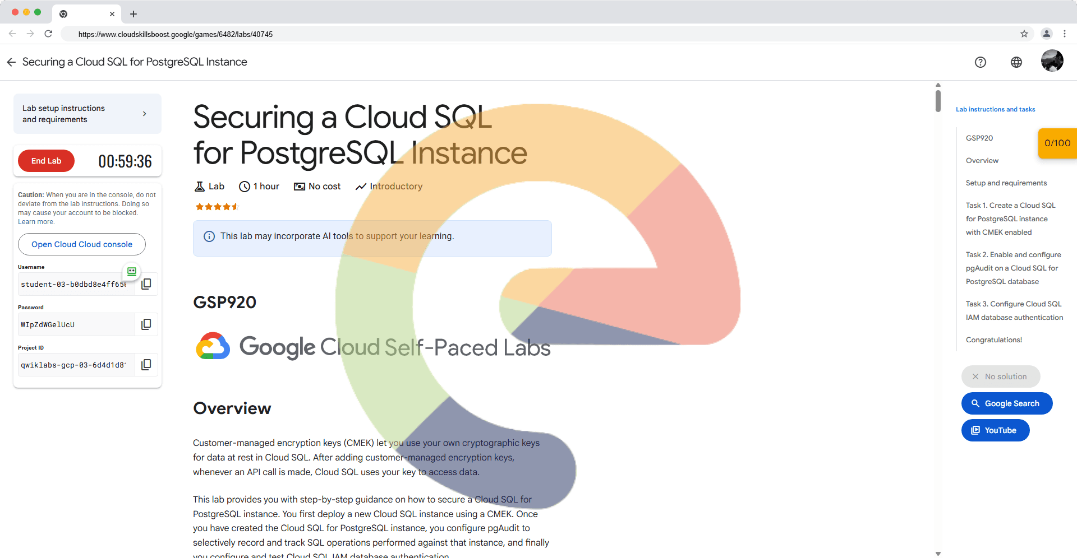
Task: Expand Lab setup instructions and requirements
Action: pyautogui.click(x=88, y=114)
